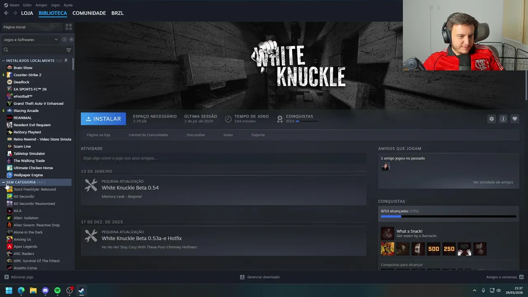528x297 pixels.
Task: Go forward with the right arrow
Action: tap(15, 13)
